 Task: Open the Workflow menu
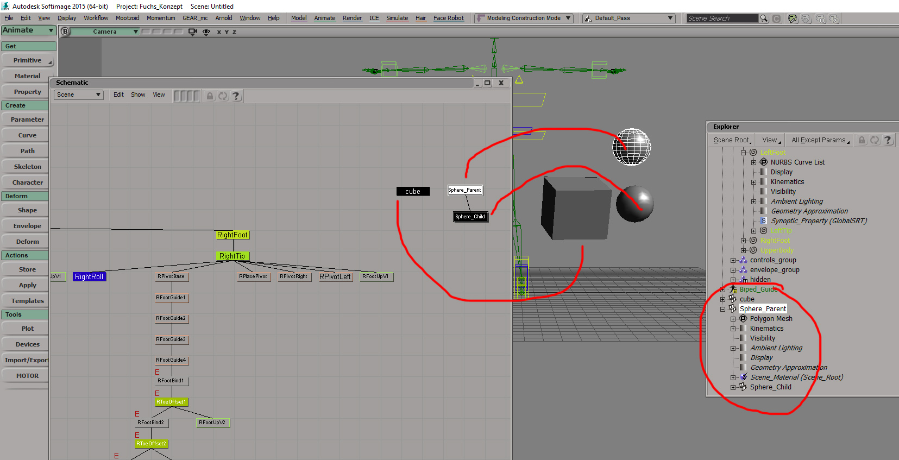96,18
